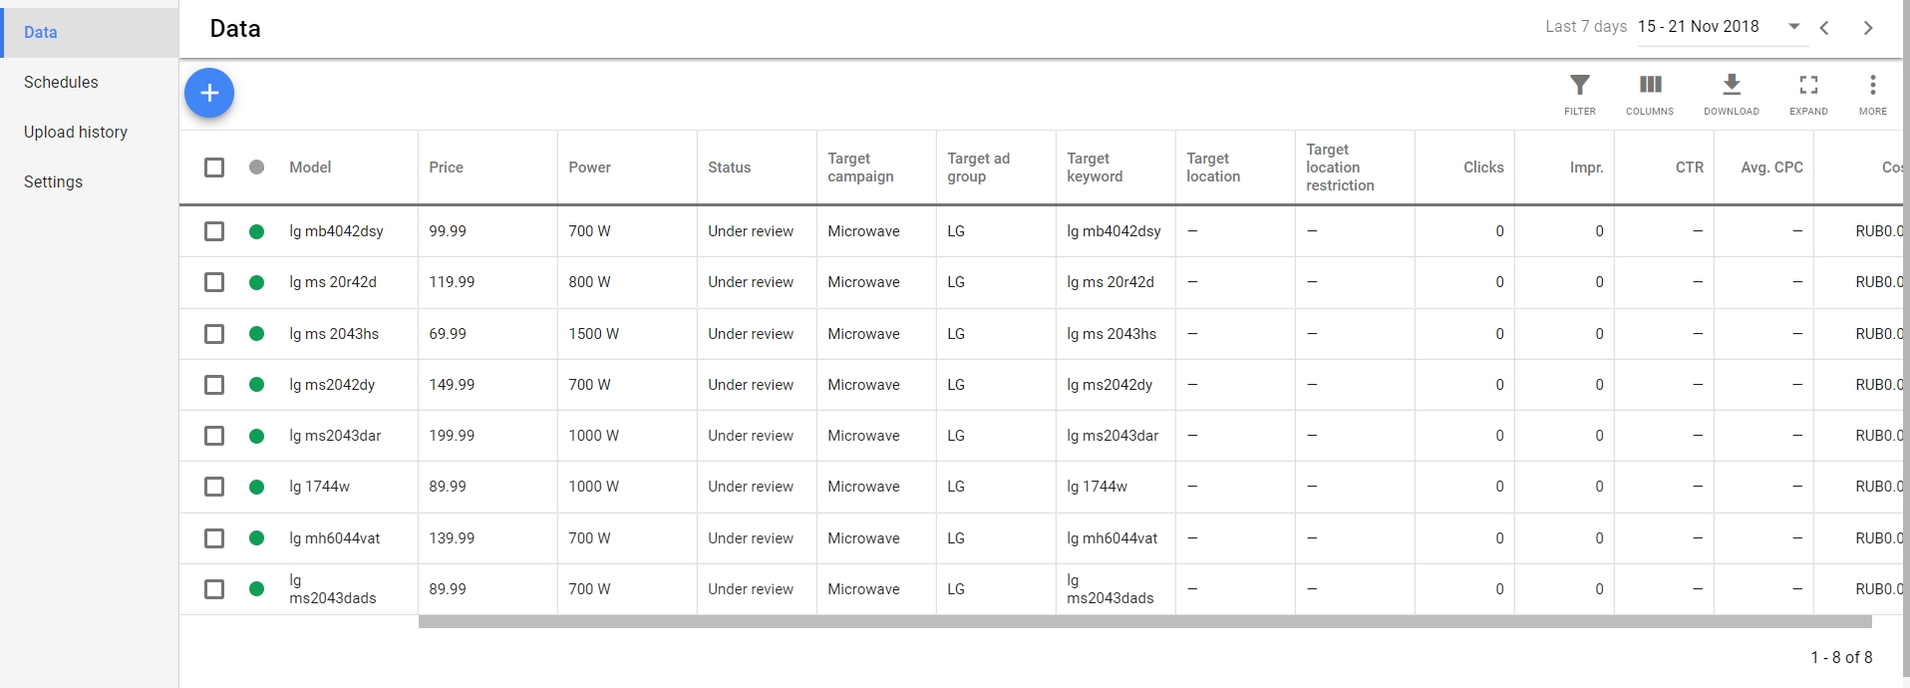Open the Filter tool
1910x688 pixels.
pos(1580,95)
